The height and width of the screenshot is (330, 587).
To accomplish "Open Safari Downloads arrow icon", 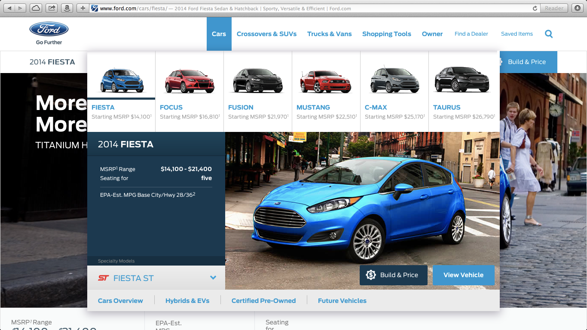I will [x=577, y=8].
